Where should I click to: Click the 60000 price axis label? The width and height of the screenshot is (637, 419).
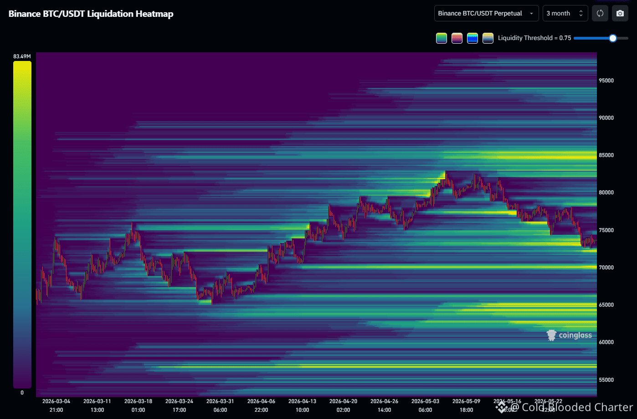606,342
